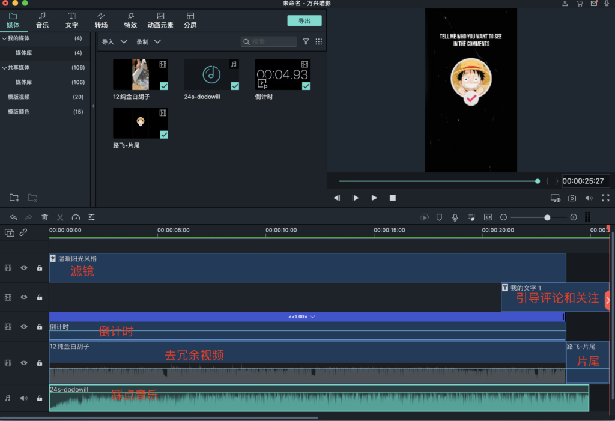Image resolution: width=615 pixels, height=421 pixels.
Task: Click the add new folder icon
Action: click(14, 198)
